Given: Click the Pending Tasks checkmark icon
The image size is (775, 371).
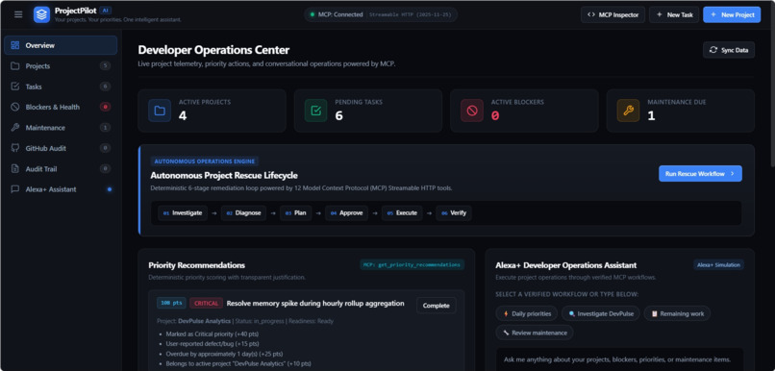Looking at the screenshot, I should (x=315, y=111).
